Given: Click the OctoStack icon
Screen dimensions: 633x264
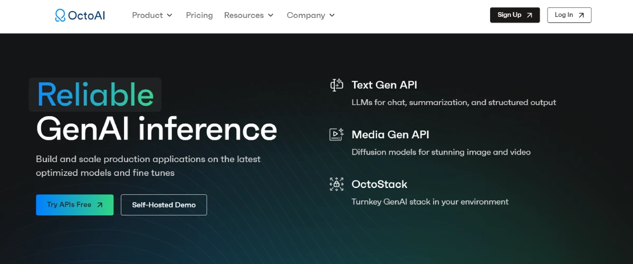Looking at the screenshot, I should [337, 184].
